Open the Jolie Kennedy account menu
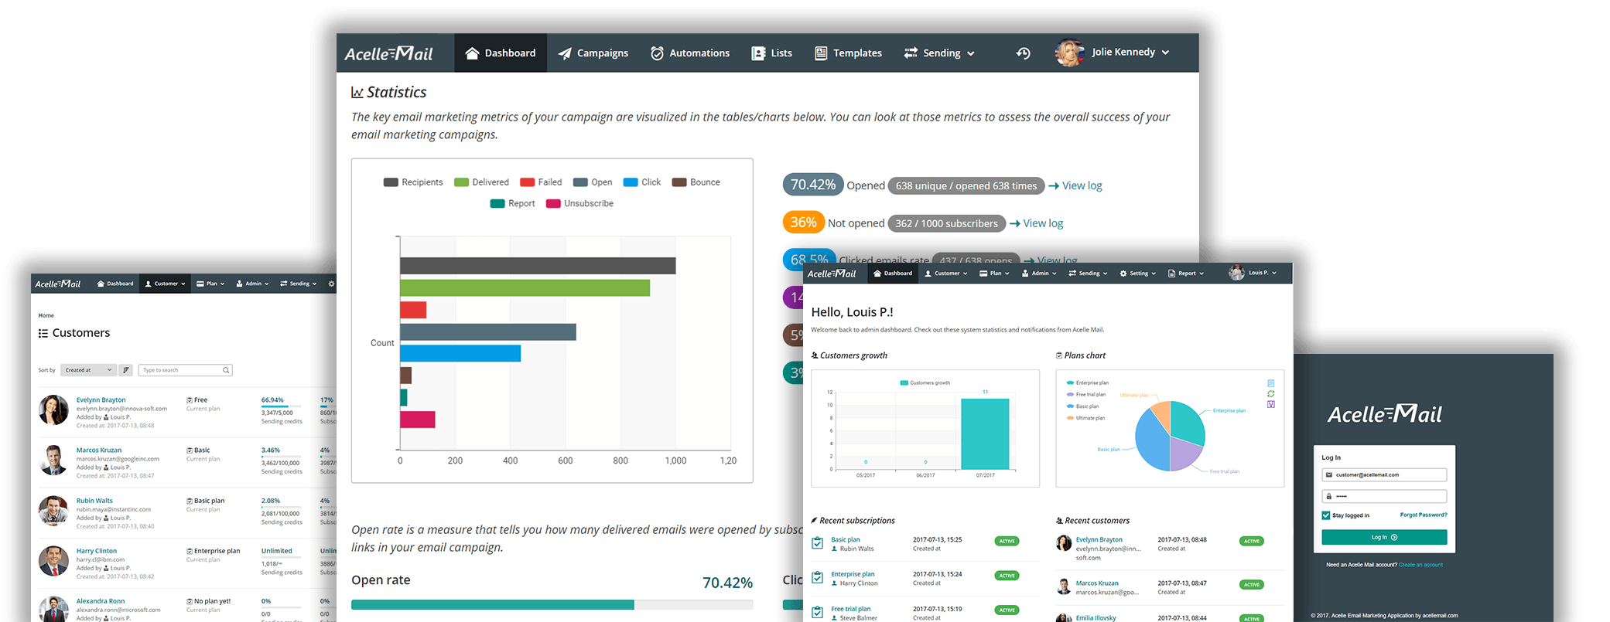The height and width of the screenshot is (622, 1610). pyautogui.click(x=1113, y=53)
